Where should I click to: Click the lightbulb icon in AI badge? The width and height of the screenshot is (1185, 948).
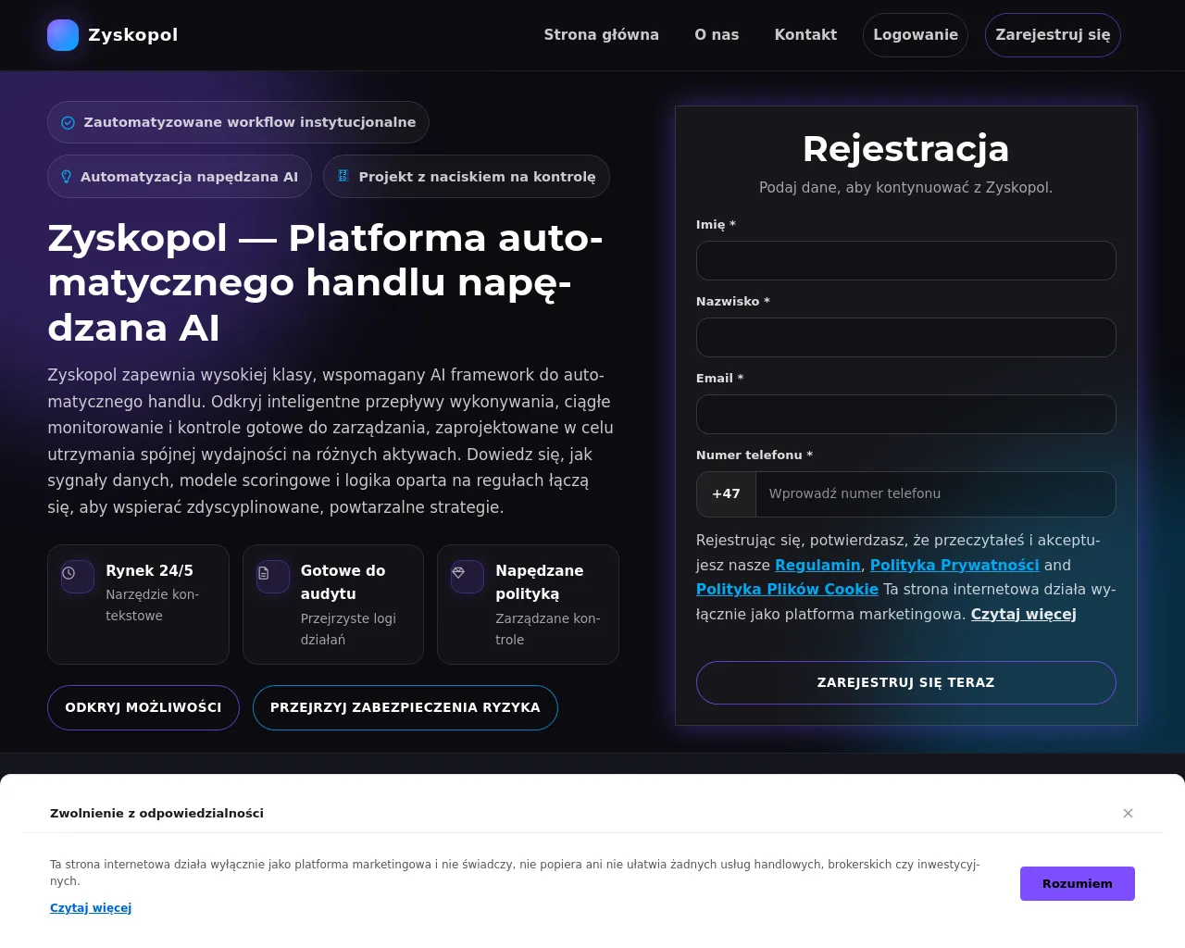tap(67, 177)
